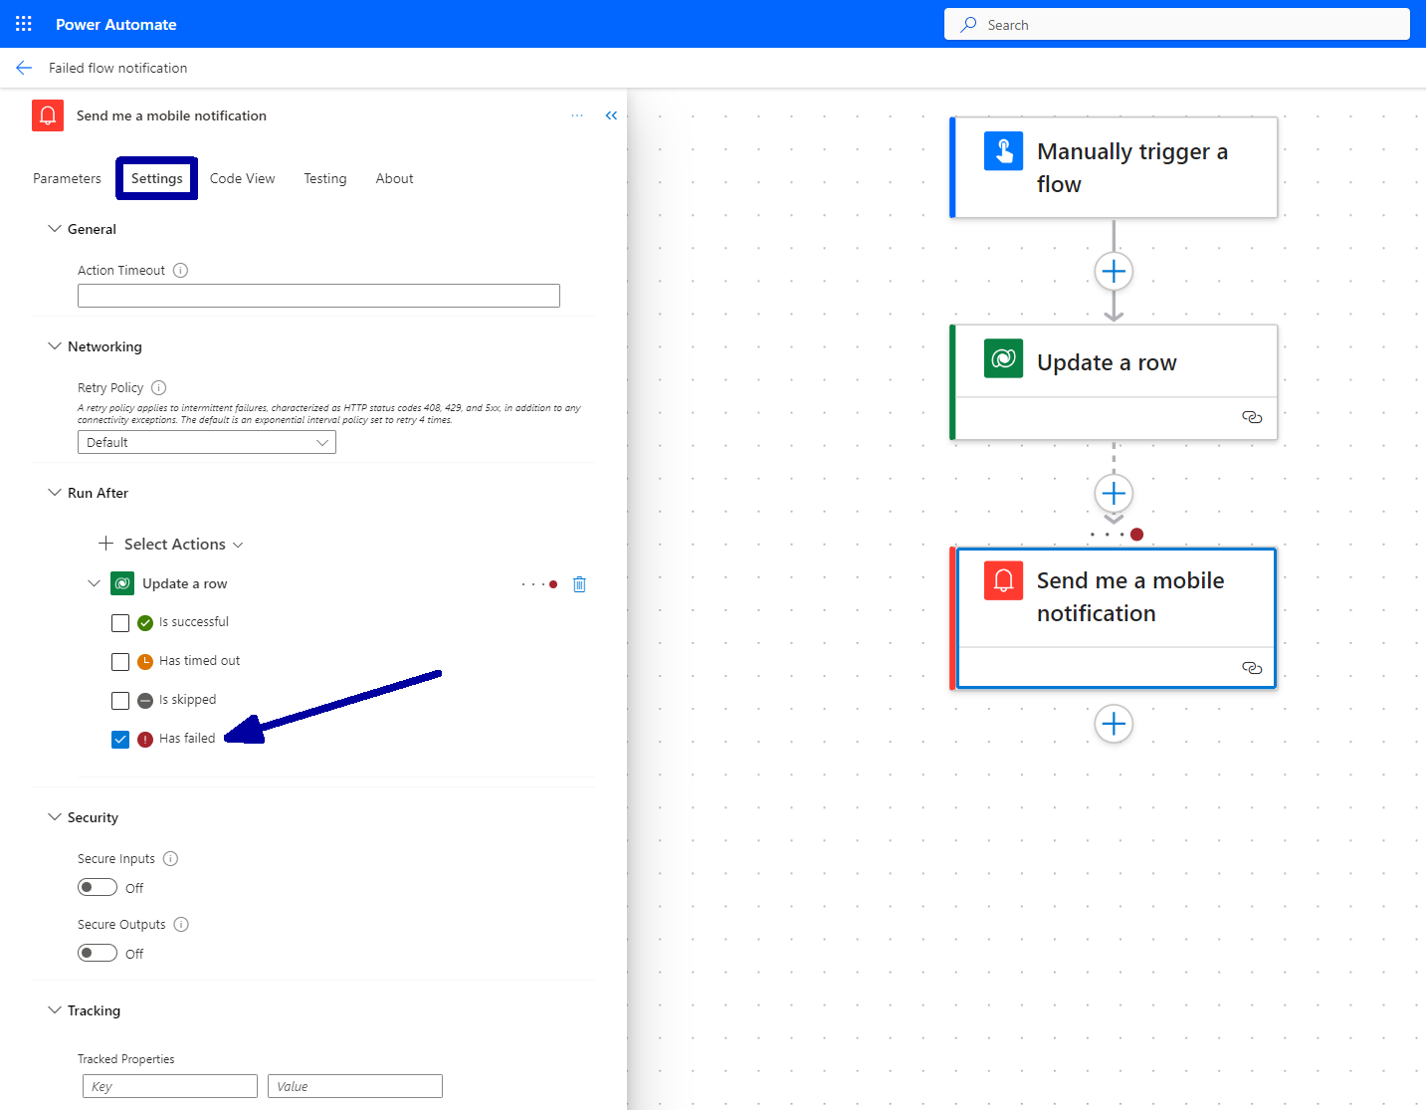
Task: Click the plus icon beside Select Actions
Action: (105, 544)
